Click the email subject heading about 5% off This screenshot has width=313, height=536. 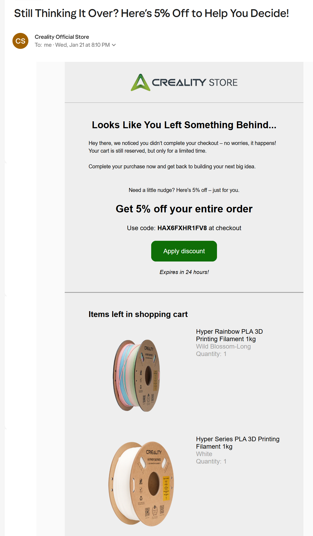(x=151, y=12)
